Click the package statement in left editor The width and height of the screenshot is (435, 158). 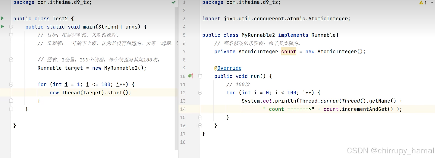[52, 2]
